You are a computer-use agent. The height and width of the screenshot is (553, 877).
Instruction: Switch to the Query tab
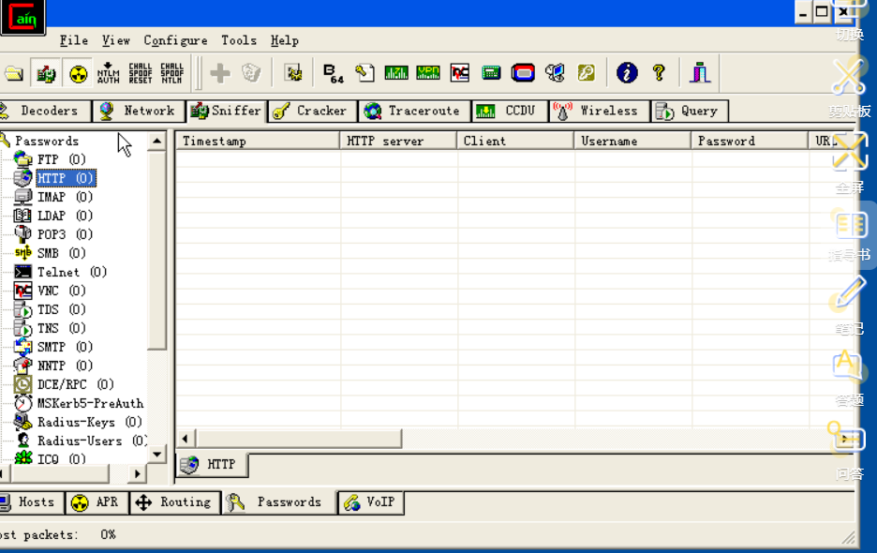pyautogui.click(x=690, y=111)
